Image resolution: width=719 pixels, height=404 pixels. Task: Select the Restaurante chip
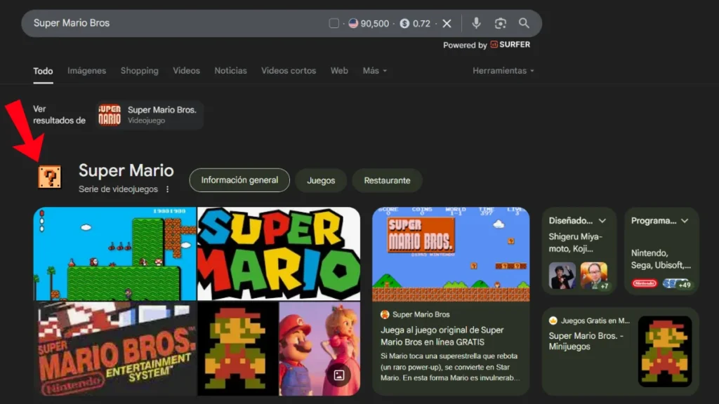coord(387,180)
